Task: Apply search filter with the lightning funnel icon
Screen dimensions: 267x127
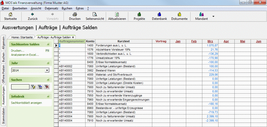Action: pos(33,87)
